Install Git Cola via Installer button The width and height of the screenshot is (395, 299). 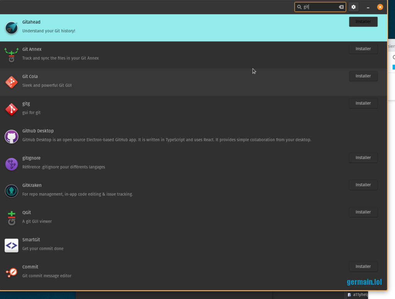pos(363,76)
